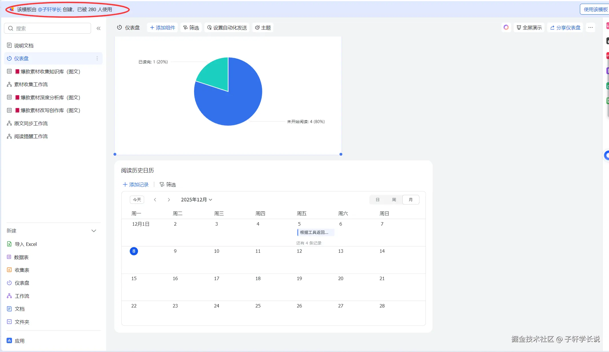Switch calendar to 日 day view
The width and height of the screenshot is (609, 352).
point(377,200)
